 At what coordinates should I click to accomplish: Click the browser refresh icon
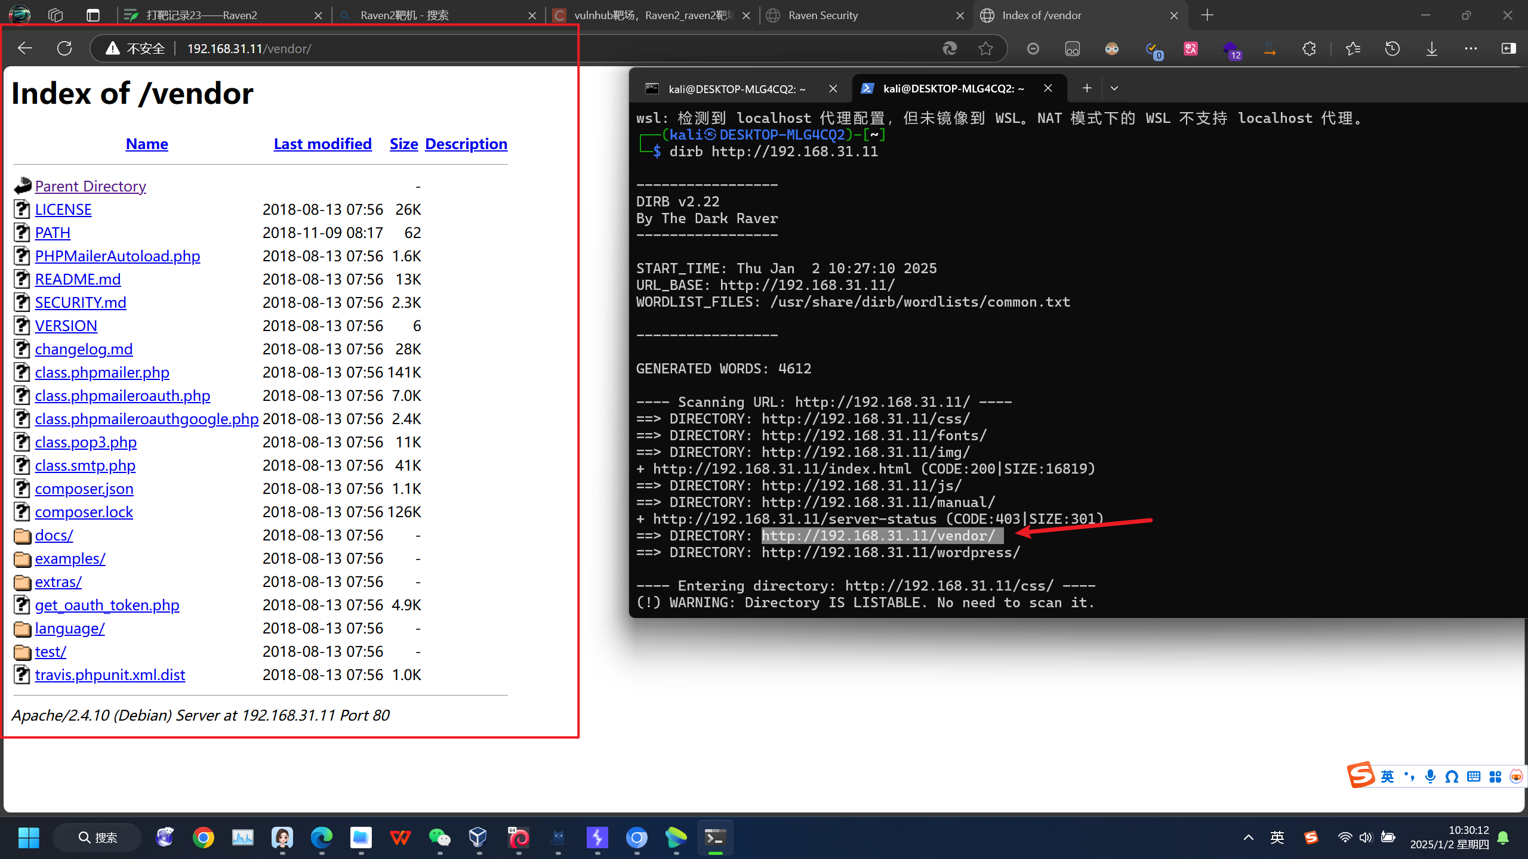tap(64, 48)
